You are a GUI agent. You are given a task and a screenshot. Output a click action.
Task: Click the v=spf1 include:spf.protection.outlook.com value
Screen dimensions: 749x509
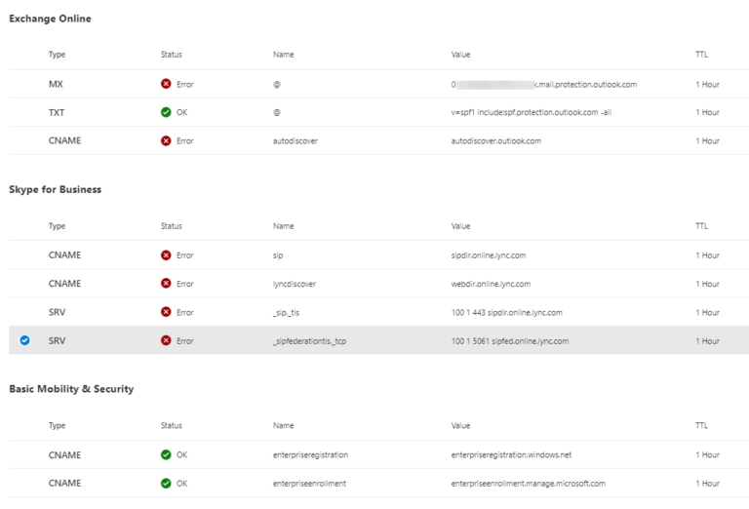click(x=532, y=112)
